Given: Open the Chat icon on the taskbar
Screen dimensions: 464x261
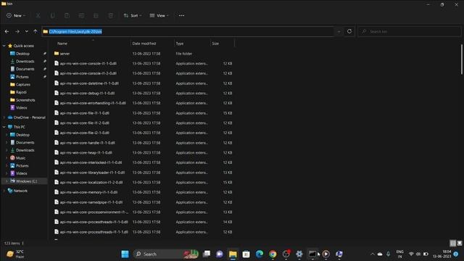Looking at the screenshot, I should [x=220, y=254].
